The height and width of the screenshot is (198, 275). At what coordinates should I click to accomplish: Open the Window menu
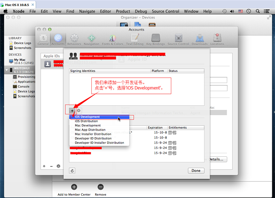(x=191, y=11)
